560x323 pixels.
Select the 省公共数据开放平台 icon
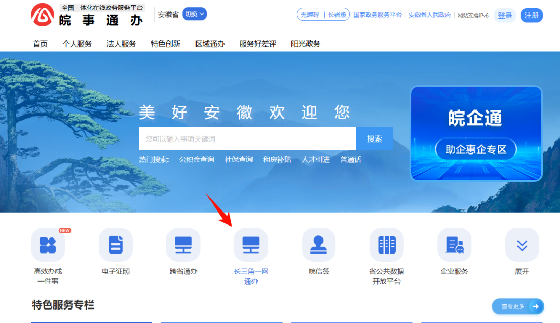(x=386, y=245)
